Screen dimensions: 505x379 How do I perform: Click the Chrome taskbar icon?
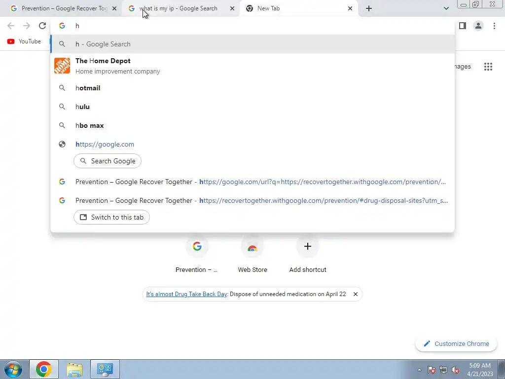tap(44, 369)
